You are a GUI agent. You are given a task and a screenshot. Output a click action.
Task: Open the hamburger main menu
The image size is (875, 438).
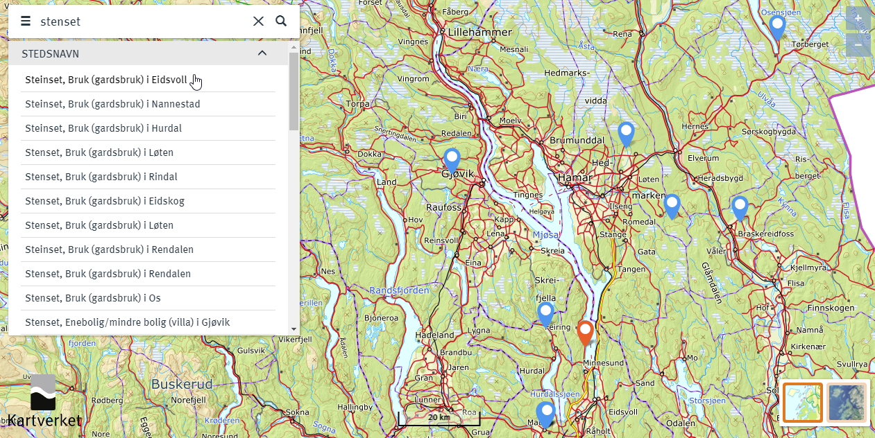click(x=26, y=21)
